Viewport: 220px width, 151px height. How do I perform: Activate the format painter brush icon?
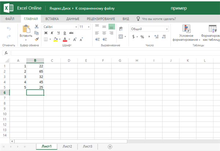37,39
